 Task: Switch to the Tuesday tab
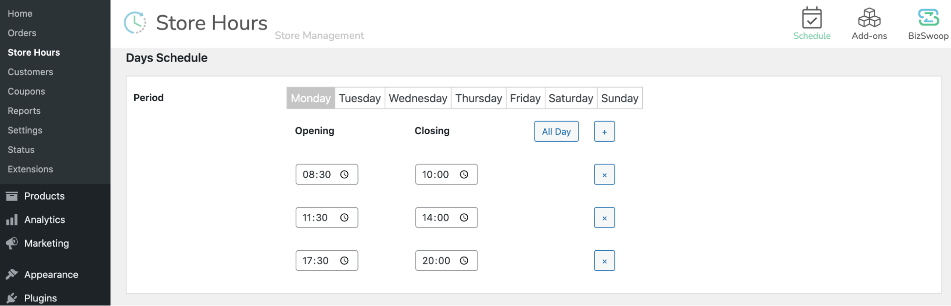click(360, 98)
